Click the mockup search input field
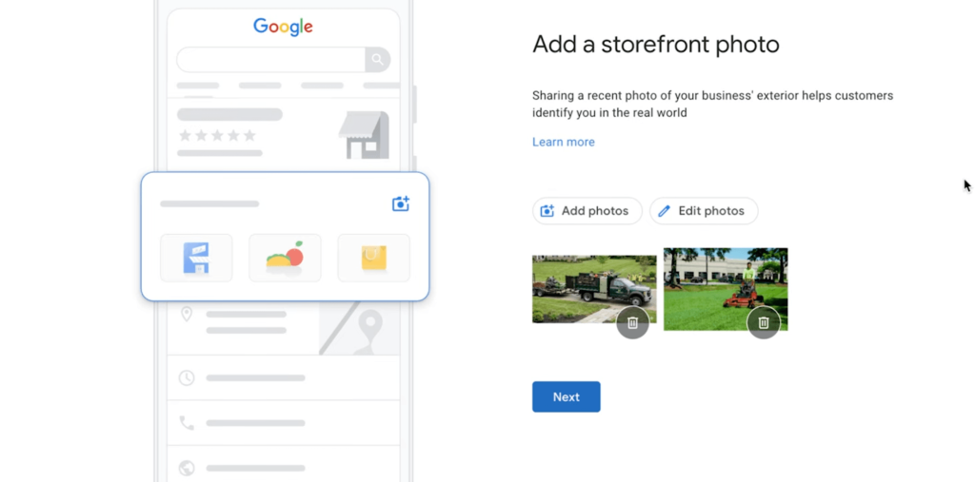The height and width of the screenshot is (482, 975). pos(271,60)
